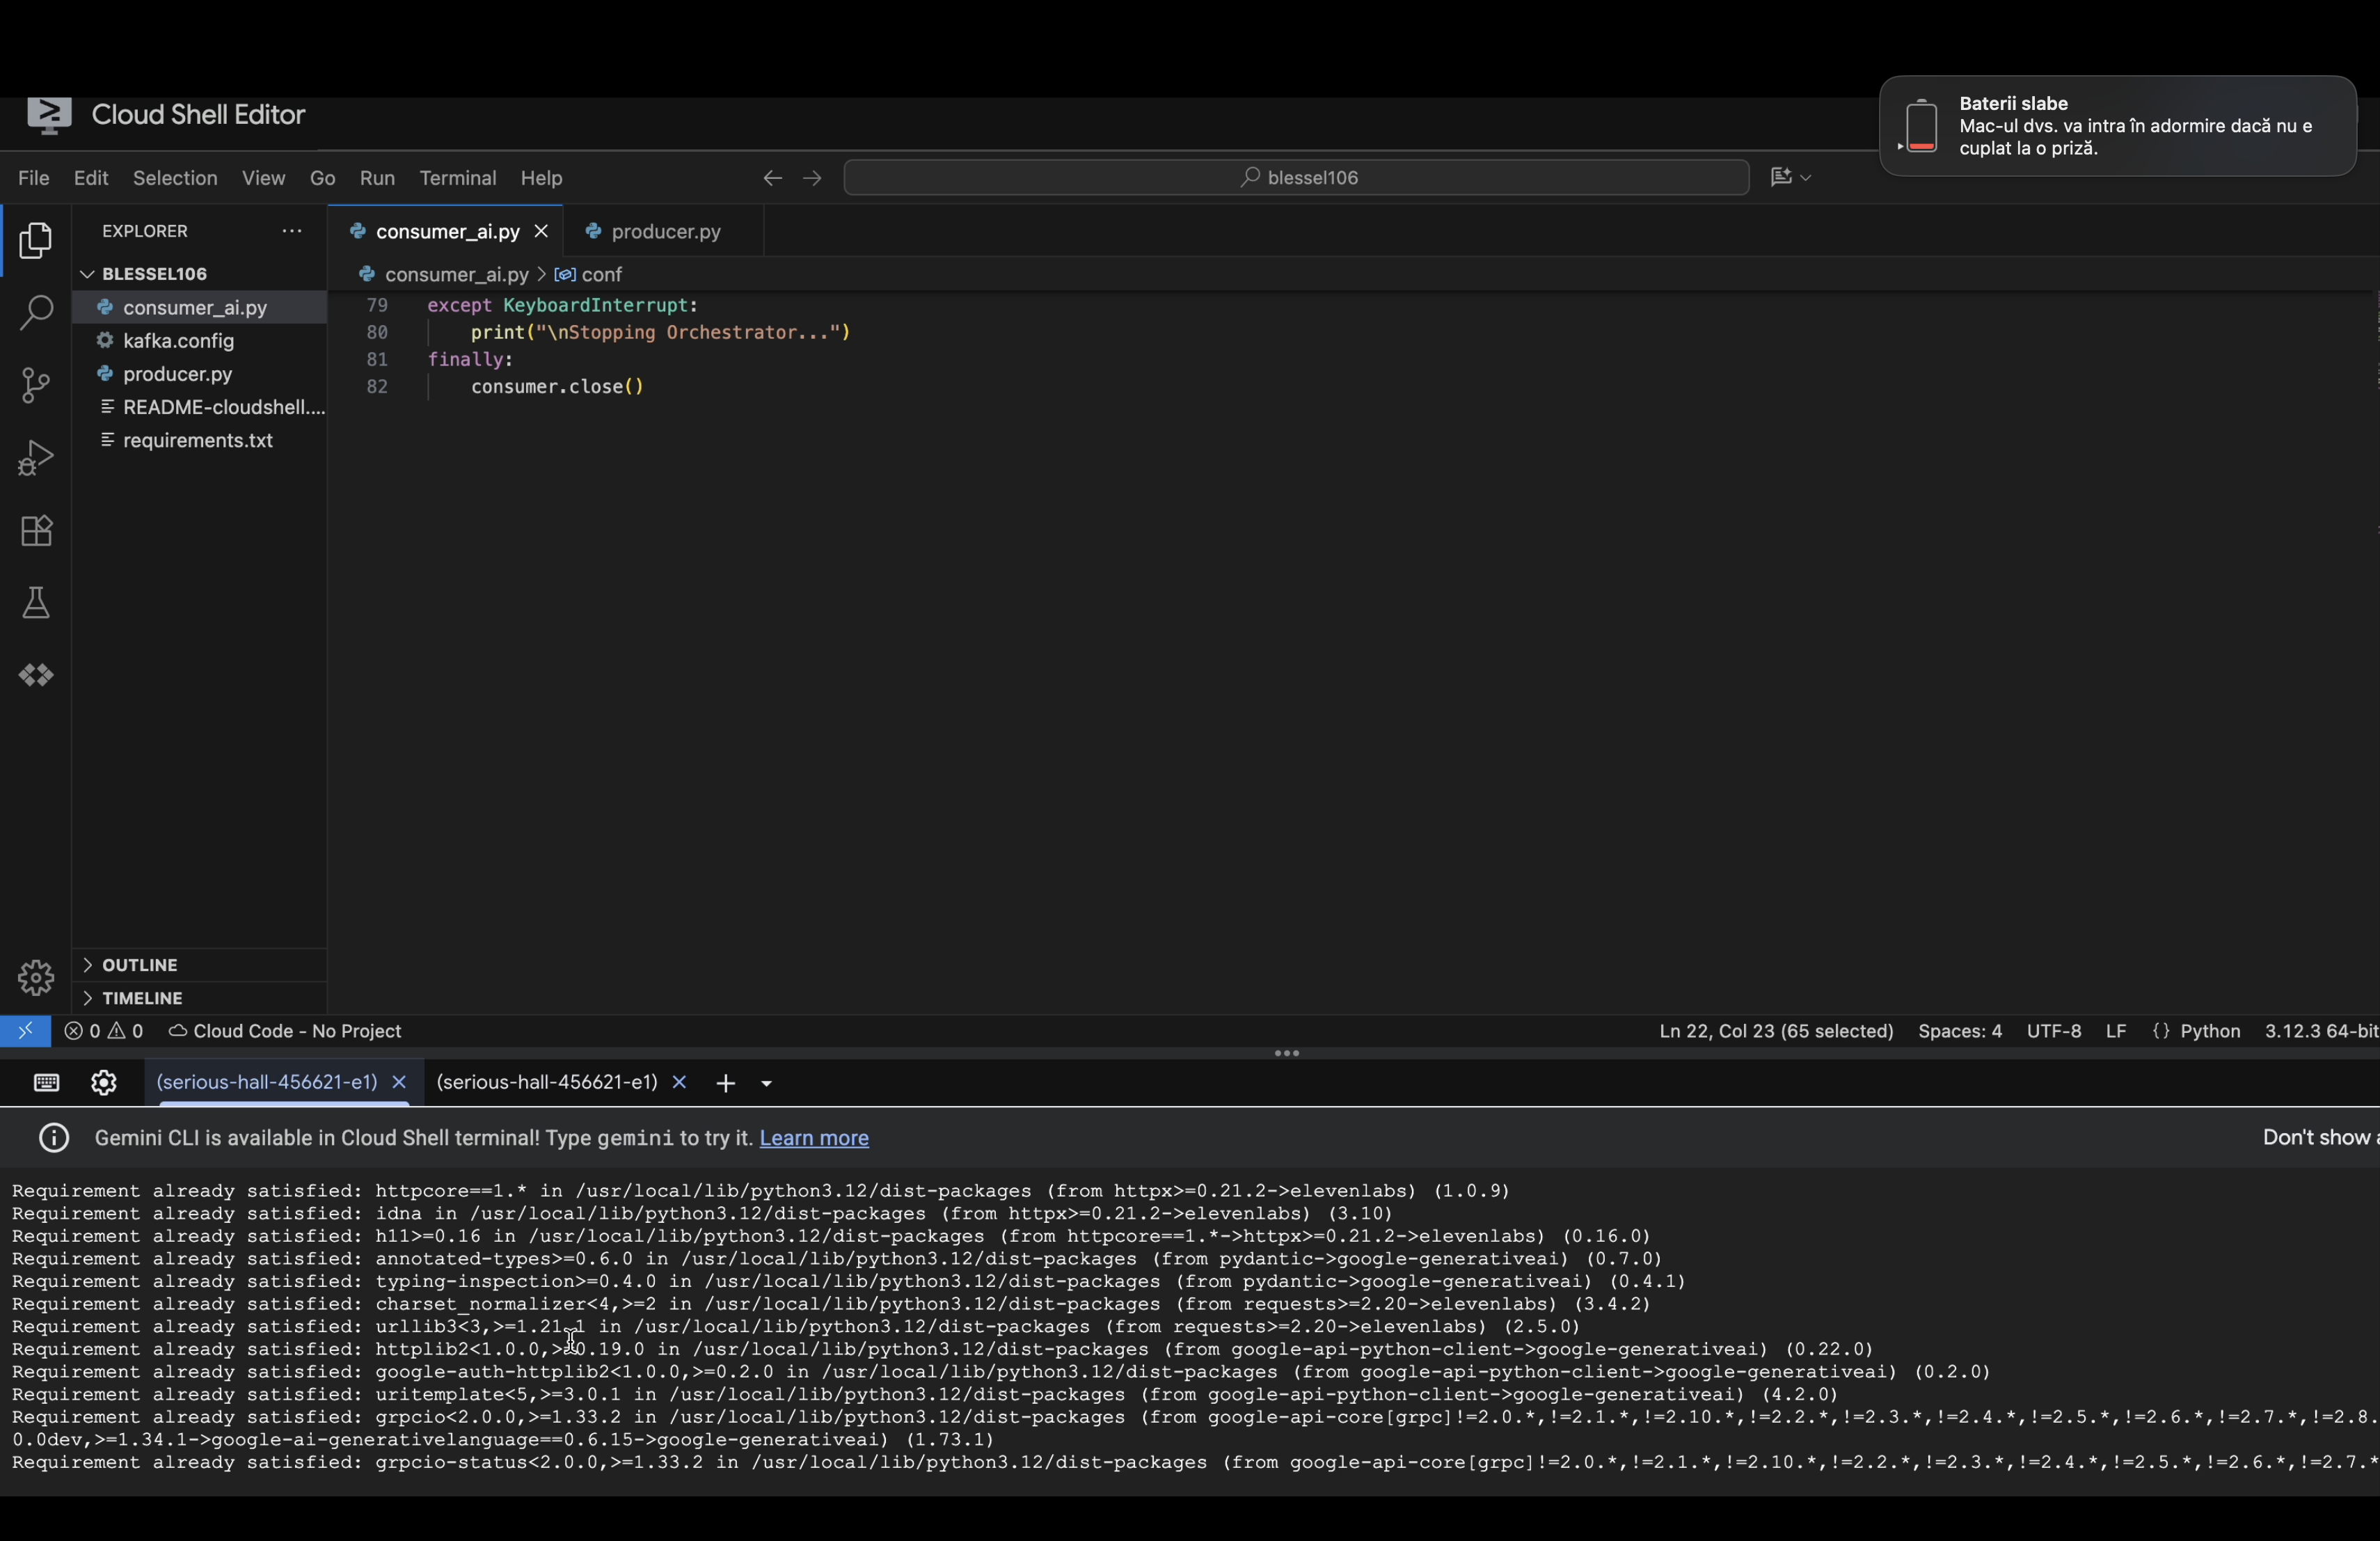Open terminal settings gear icon
The height and width of the screenshot is (1541, 2380).
pos(104,1083)
